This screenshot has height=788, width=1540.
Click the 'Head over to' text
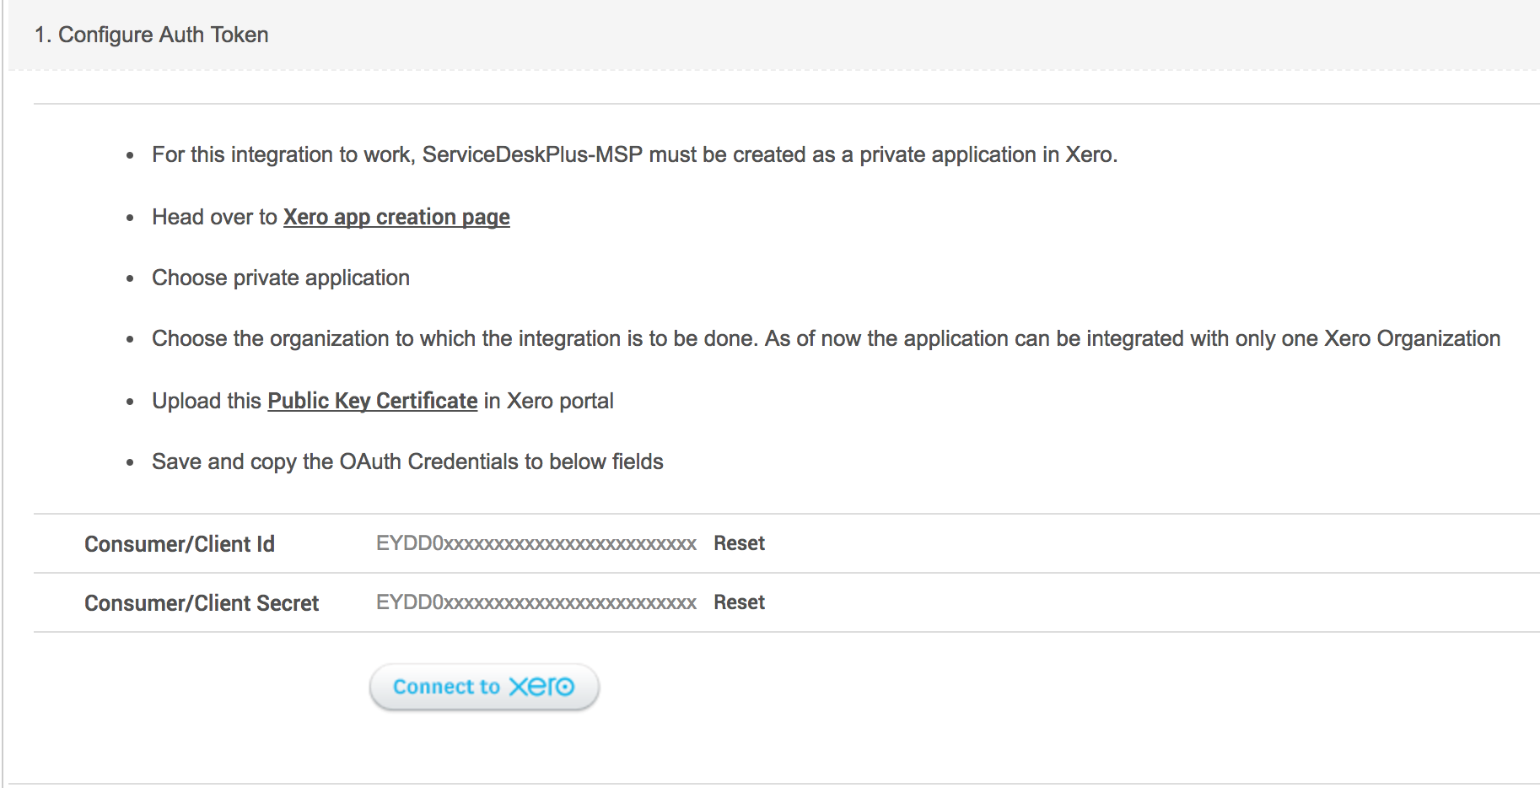pyautogui.click(x=214, y=218)
